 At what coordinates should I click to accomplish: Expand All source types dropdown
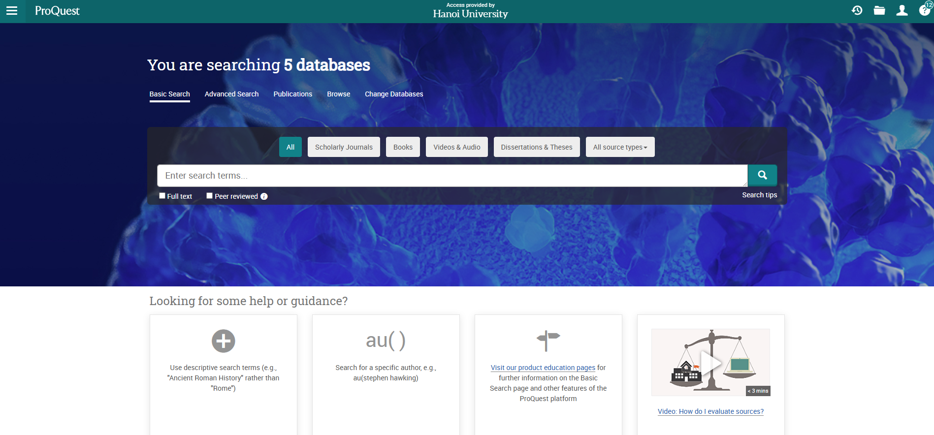620,147
